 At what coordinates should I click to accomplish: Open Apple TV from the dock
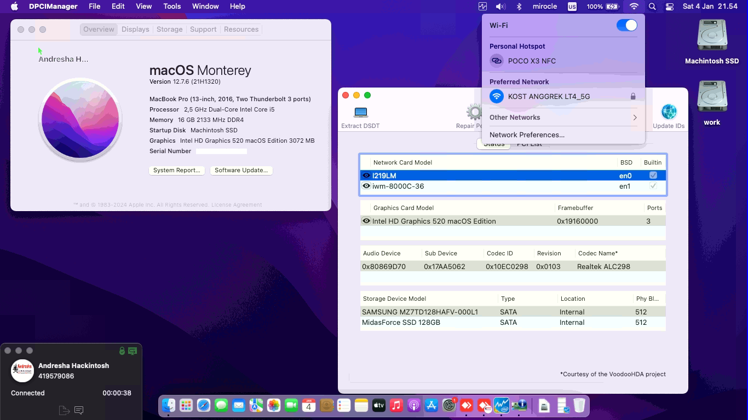pyautogui.click(x=379, y=405)
